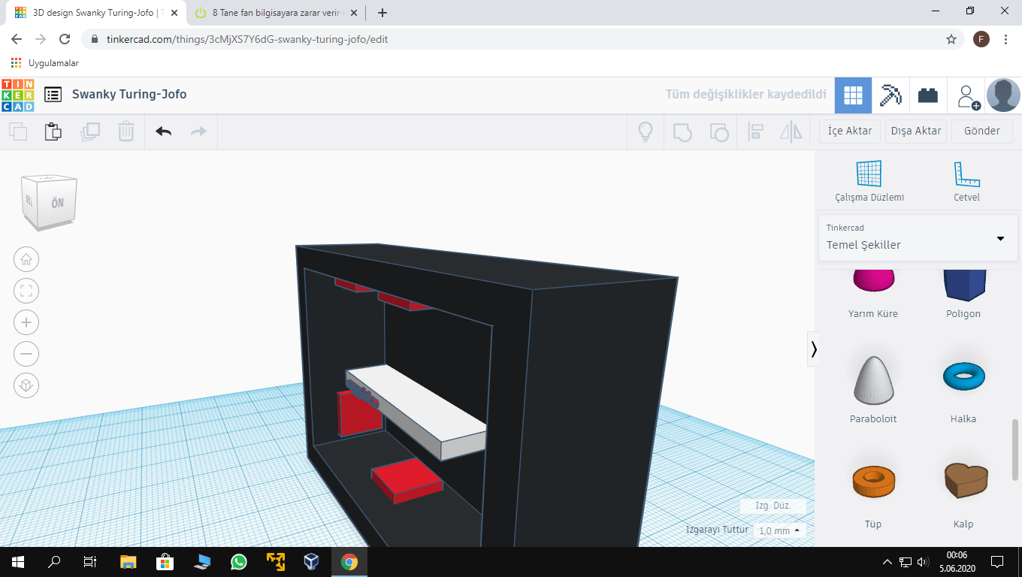Click the Delete trash can icon
1022x577 pixels.
point(126,131)
